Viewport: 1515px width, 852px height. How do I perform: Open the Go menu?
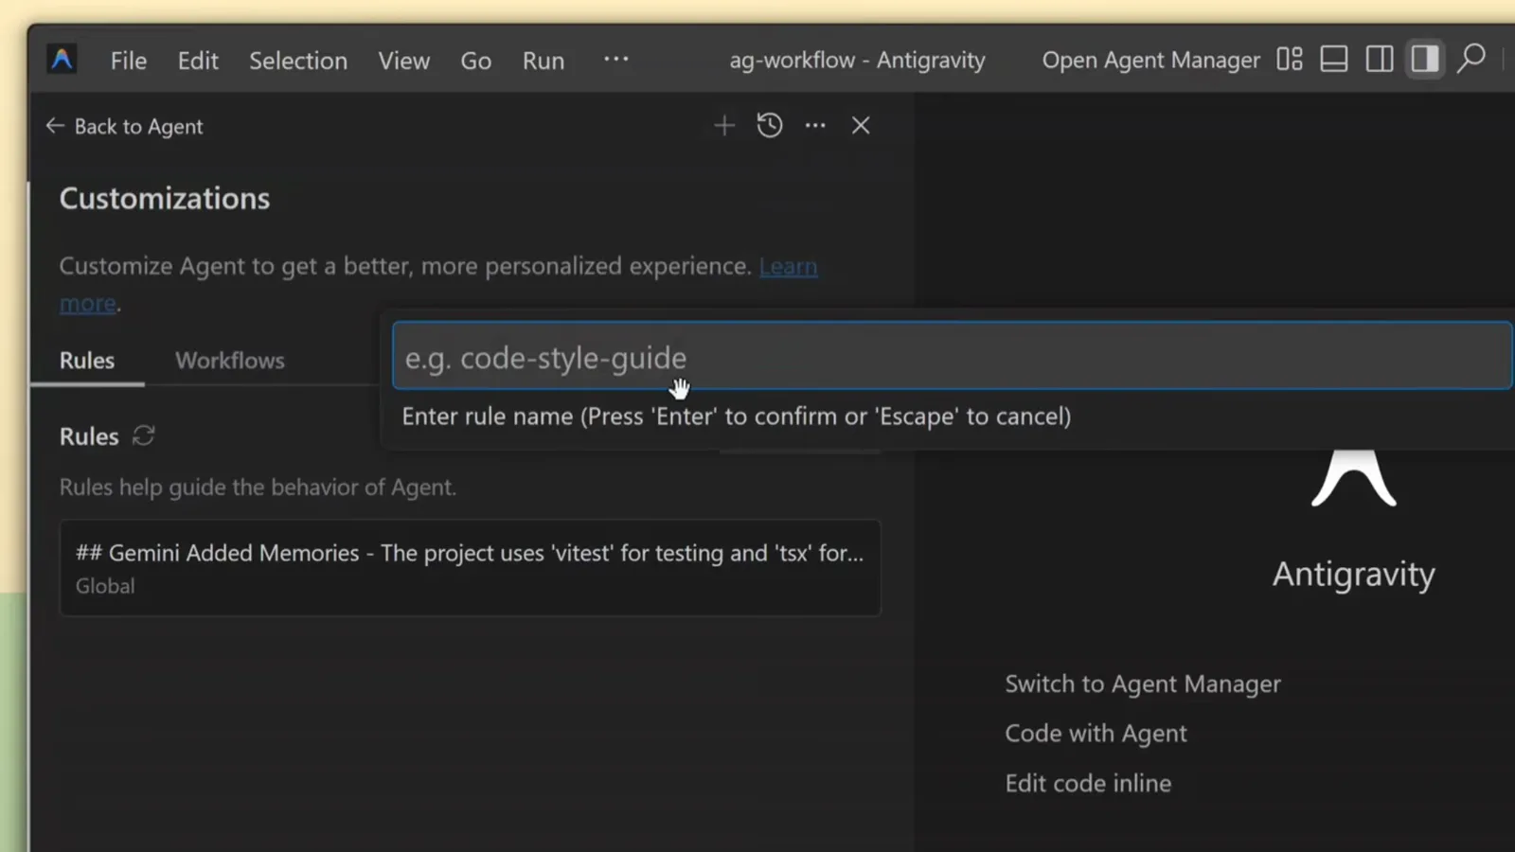[476, 61]
